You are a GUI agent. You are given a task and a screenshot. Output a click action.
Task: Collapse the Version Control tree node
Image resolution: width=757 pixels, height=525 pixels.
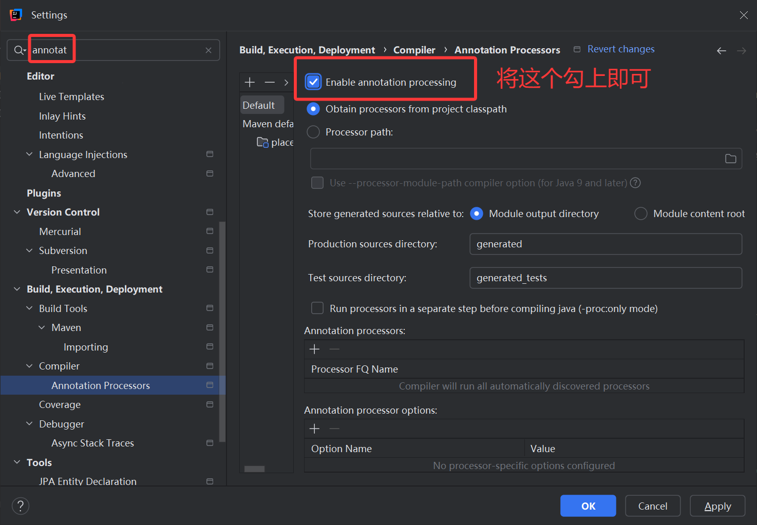17,212
